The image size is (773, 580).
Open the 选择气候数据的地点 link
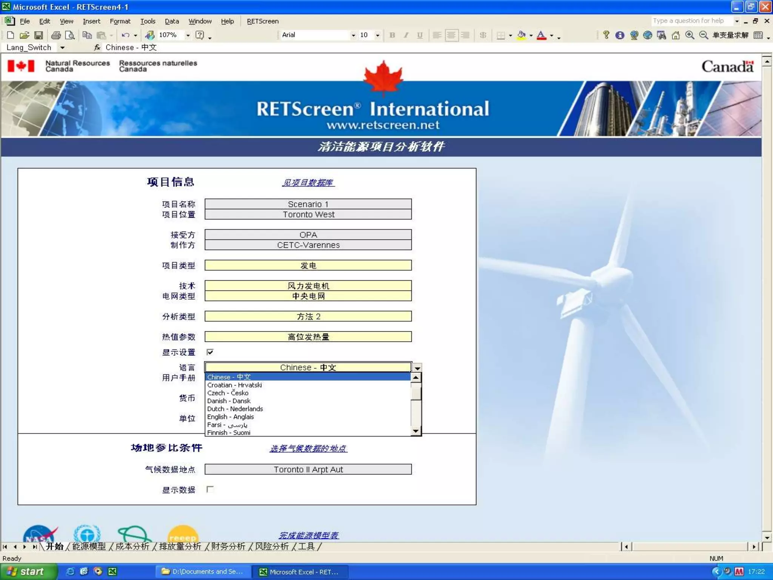click(x=308, y=449)
